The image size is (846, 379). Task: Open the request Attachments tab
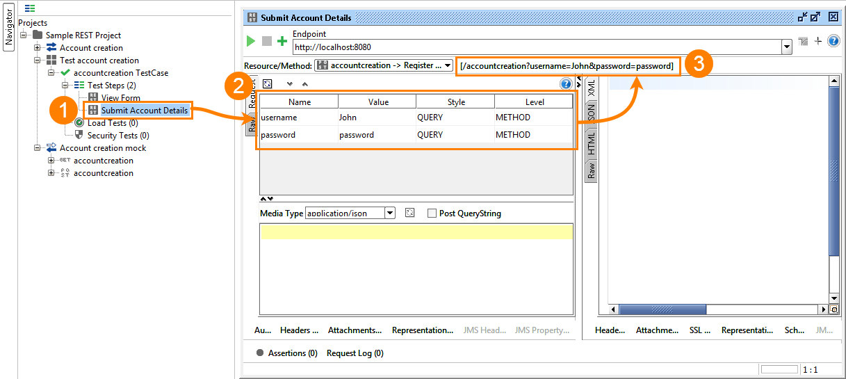[x=355, y=330]
